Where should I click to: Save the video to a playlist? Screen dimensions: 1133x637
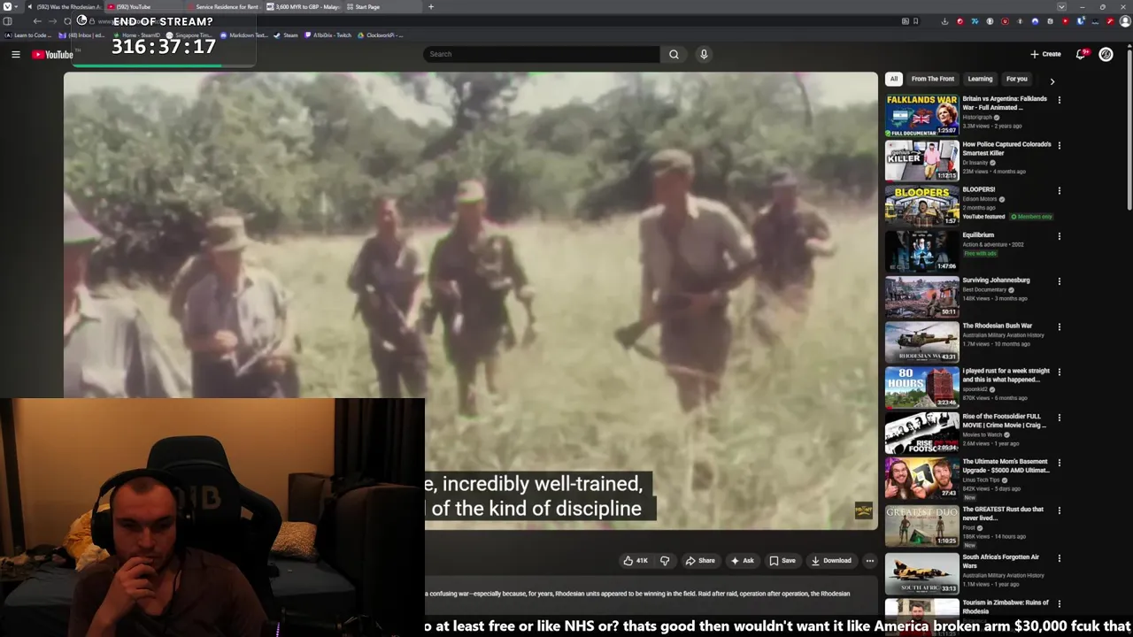[782, 560]
